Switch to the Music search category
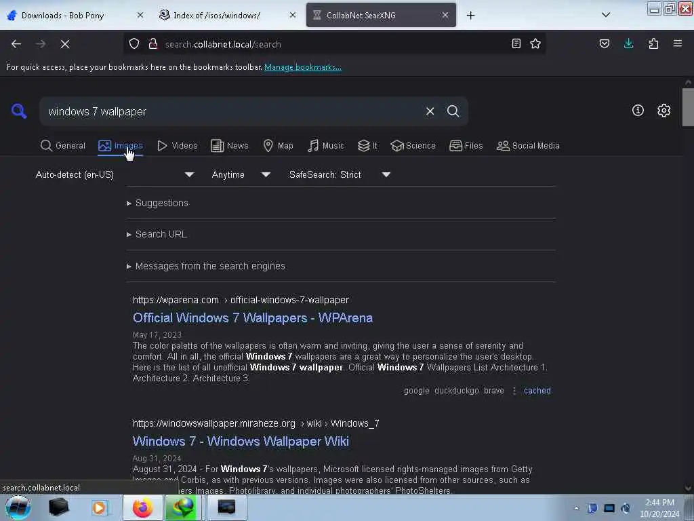The width and height of the screenshot is (694, 521). click(325, 146)
